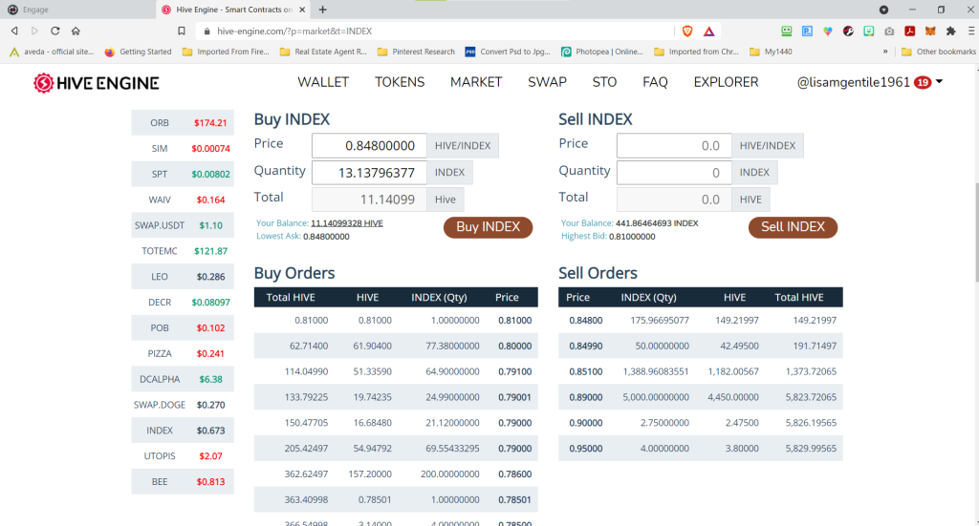Viewport: 979px width, 526px height.
Task: Select the DECR token row
Action: pyautogui.click(x=183, y=302)
